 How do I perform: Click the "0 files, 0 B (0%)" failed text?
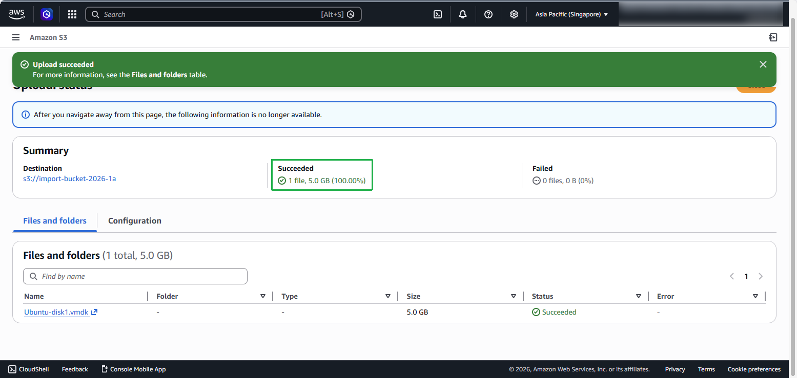pyautogui.click(x=568, y=181)
